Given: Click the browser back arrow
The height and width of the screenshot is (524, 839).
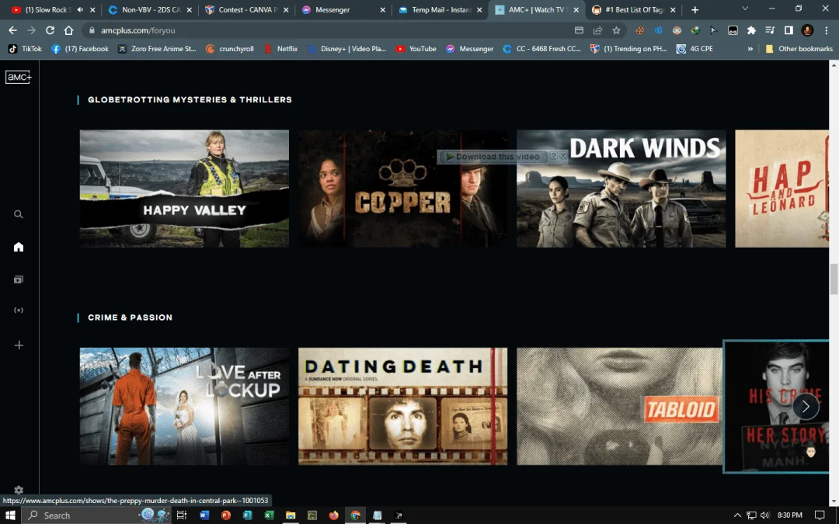Looking at the screenshot, I should pos(13,30).
